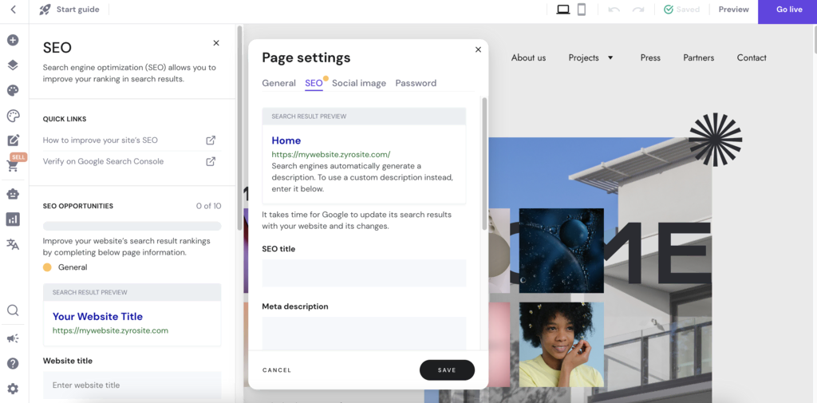Viewport: 817px width, 403px height.
Task: Close the SEO side panel
Action: click(216, 43)
